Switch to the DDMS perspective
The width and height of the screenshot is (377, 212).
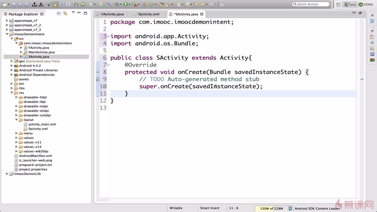click(x=366, y=4)
